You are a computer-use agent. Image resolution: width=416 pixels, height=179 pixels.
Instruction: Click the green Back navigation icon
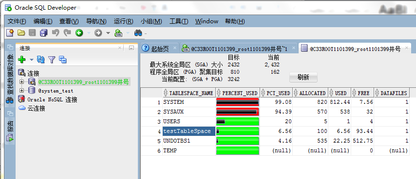pyautogui.click(x=79, y=33)
